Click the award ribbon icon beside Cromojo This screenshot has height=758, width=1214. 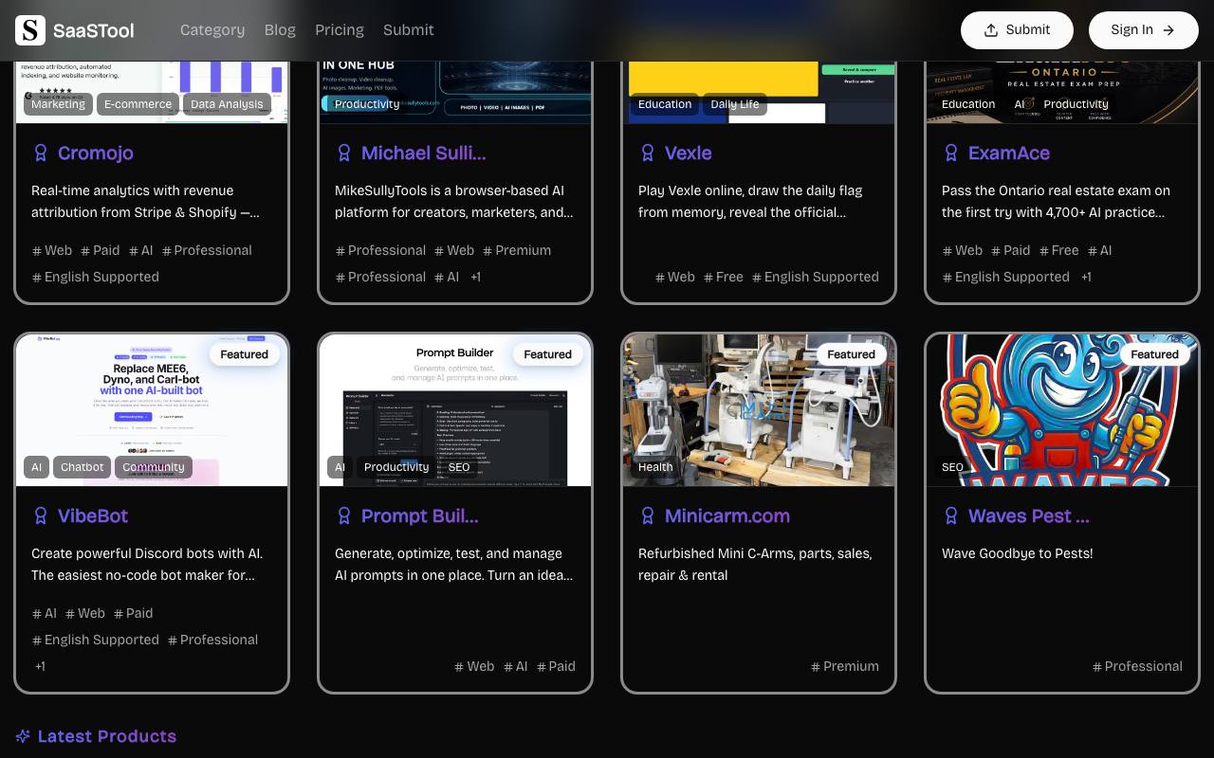41,153
